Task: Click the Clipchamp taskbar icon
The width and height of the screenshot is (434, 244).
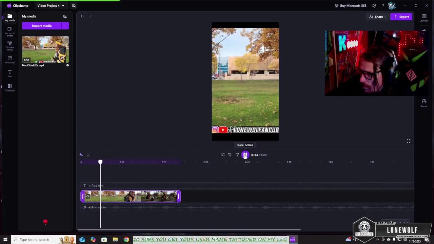Action: (292, 240)
